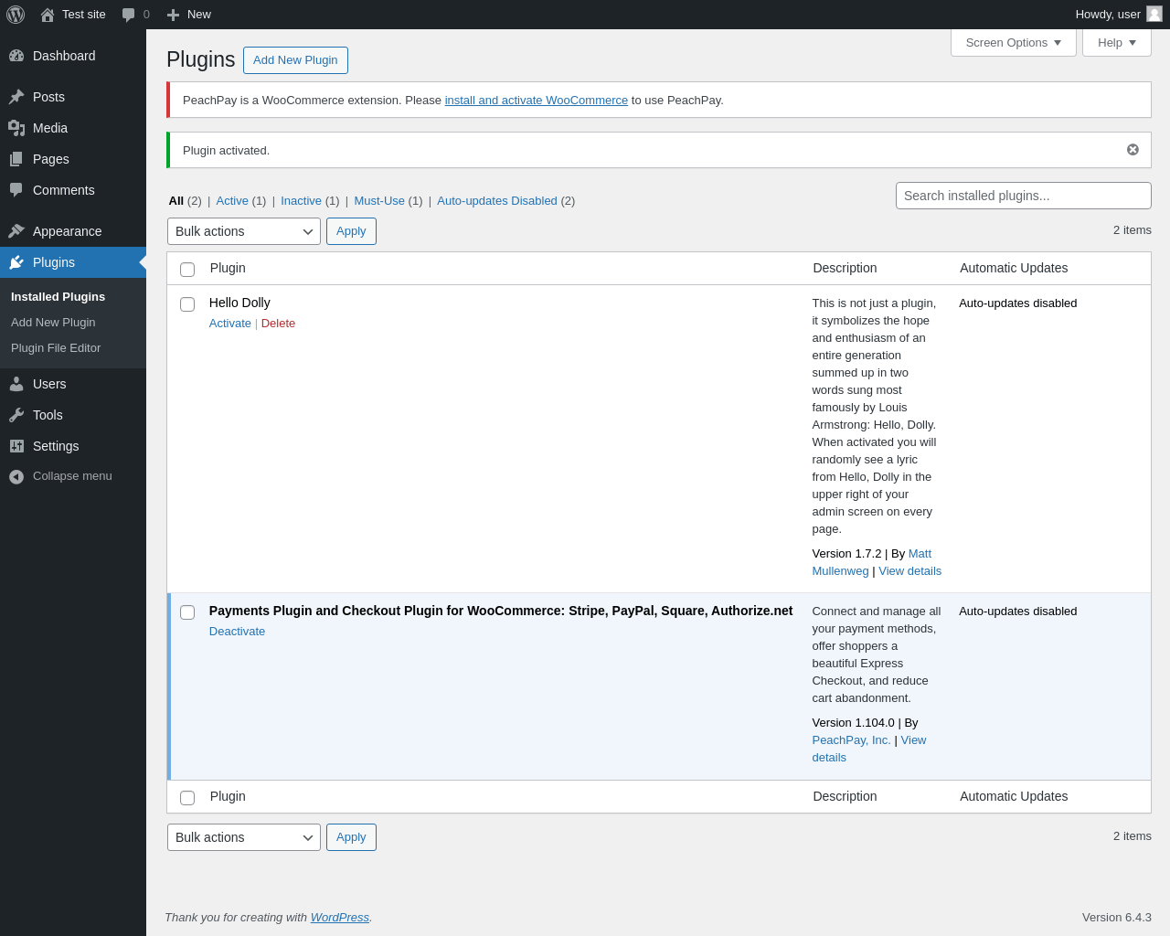1170x936 pixels.
Task: Click the Settings sliders icon
Action: click(16, 446)
